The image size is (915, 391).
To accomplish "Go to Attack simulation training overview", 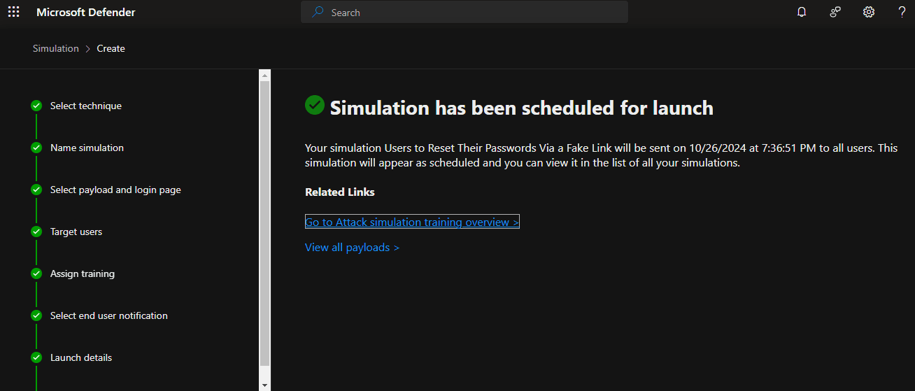I will click(412, 222).
